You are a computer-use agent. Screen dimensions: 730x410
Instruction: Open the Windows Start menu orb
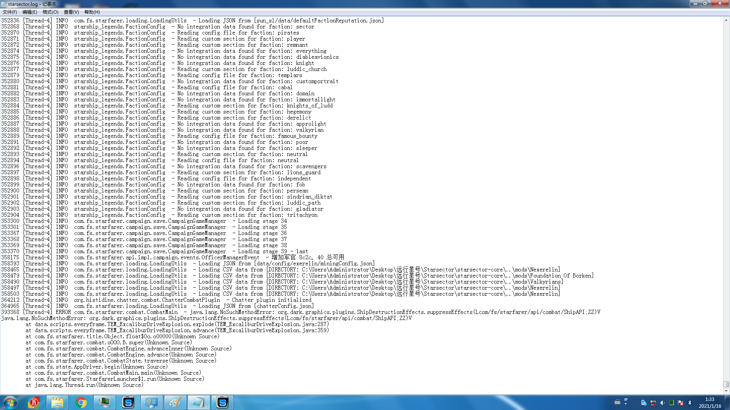point(10,402)
